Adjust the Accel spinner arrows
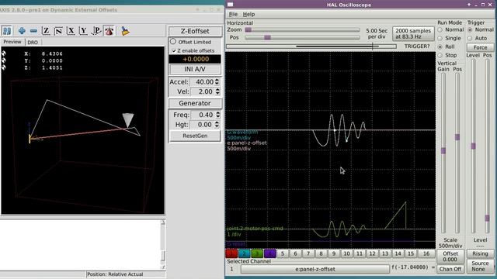This screenshot has width=497, height=279. tap(217, 82)
